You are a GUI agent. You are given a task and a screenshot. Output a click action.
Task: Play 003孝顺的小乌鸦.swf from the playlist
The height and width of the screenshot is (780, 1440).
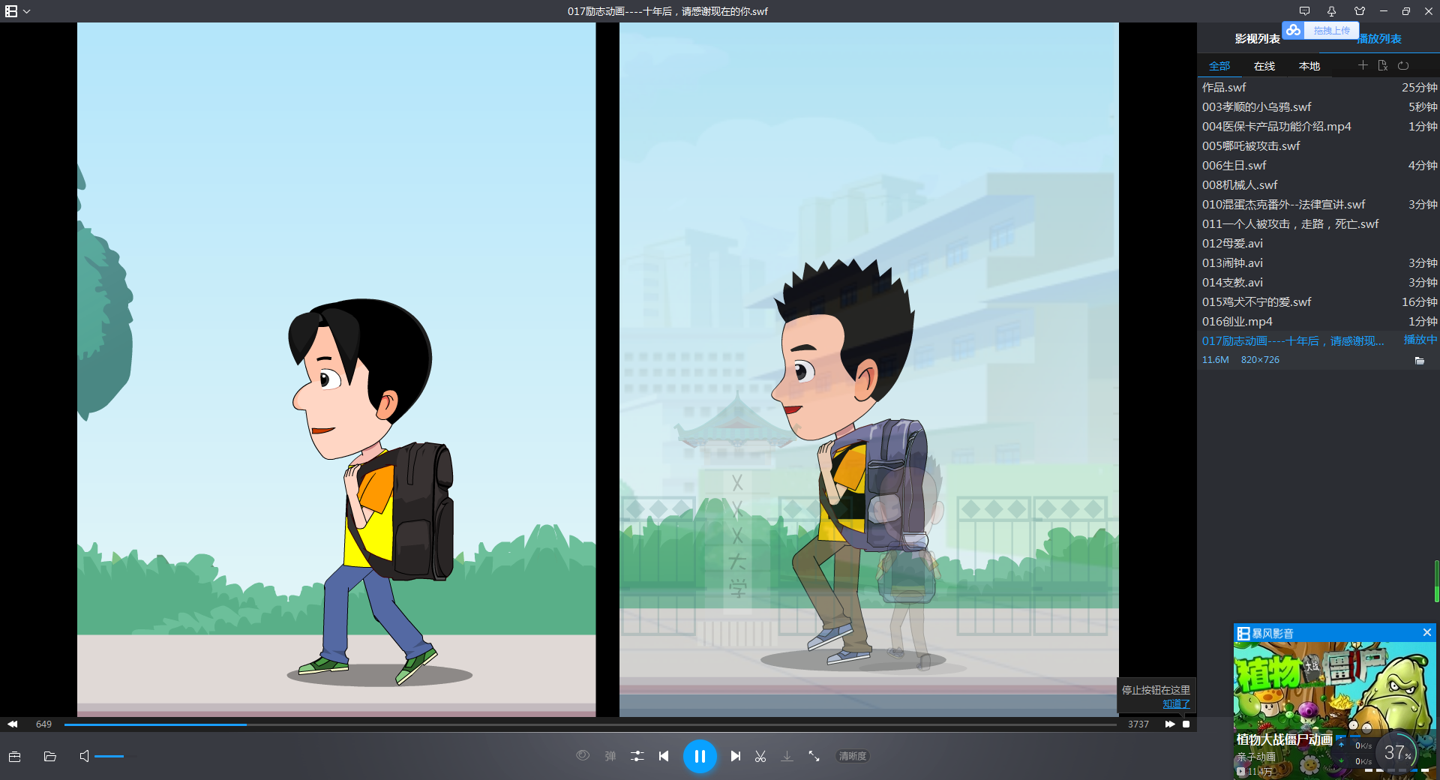click(x=1318, y=107)
